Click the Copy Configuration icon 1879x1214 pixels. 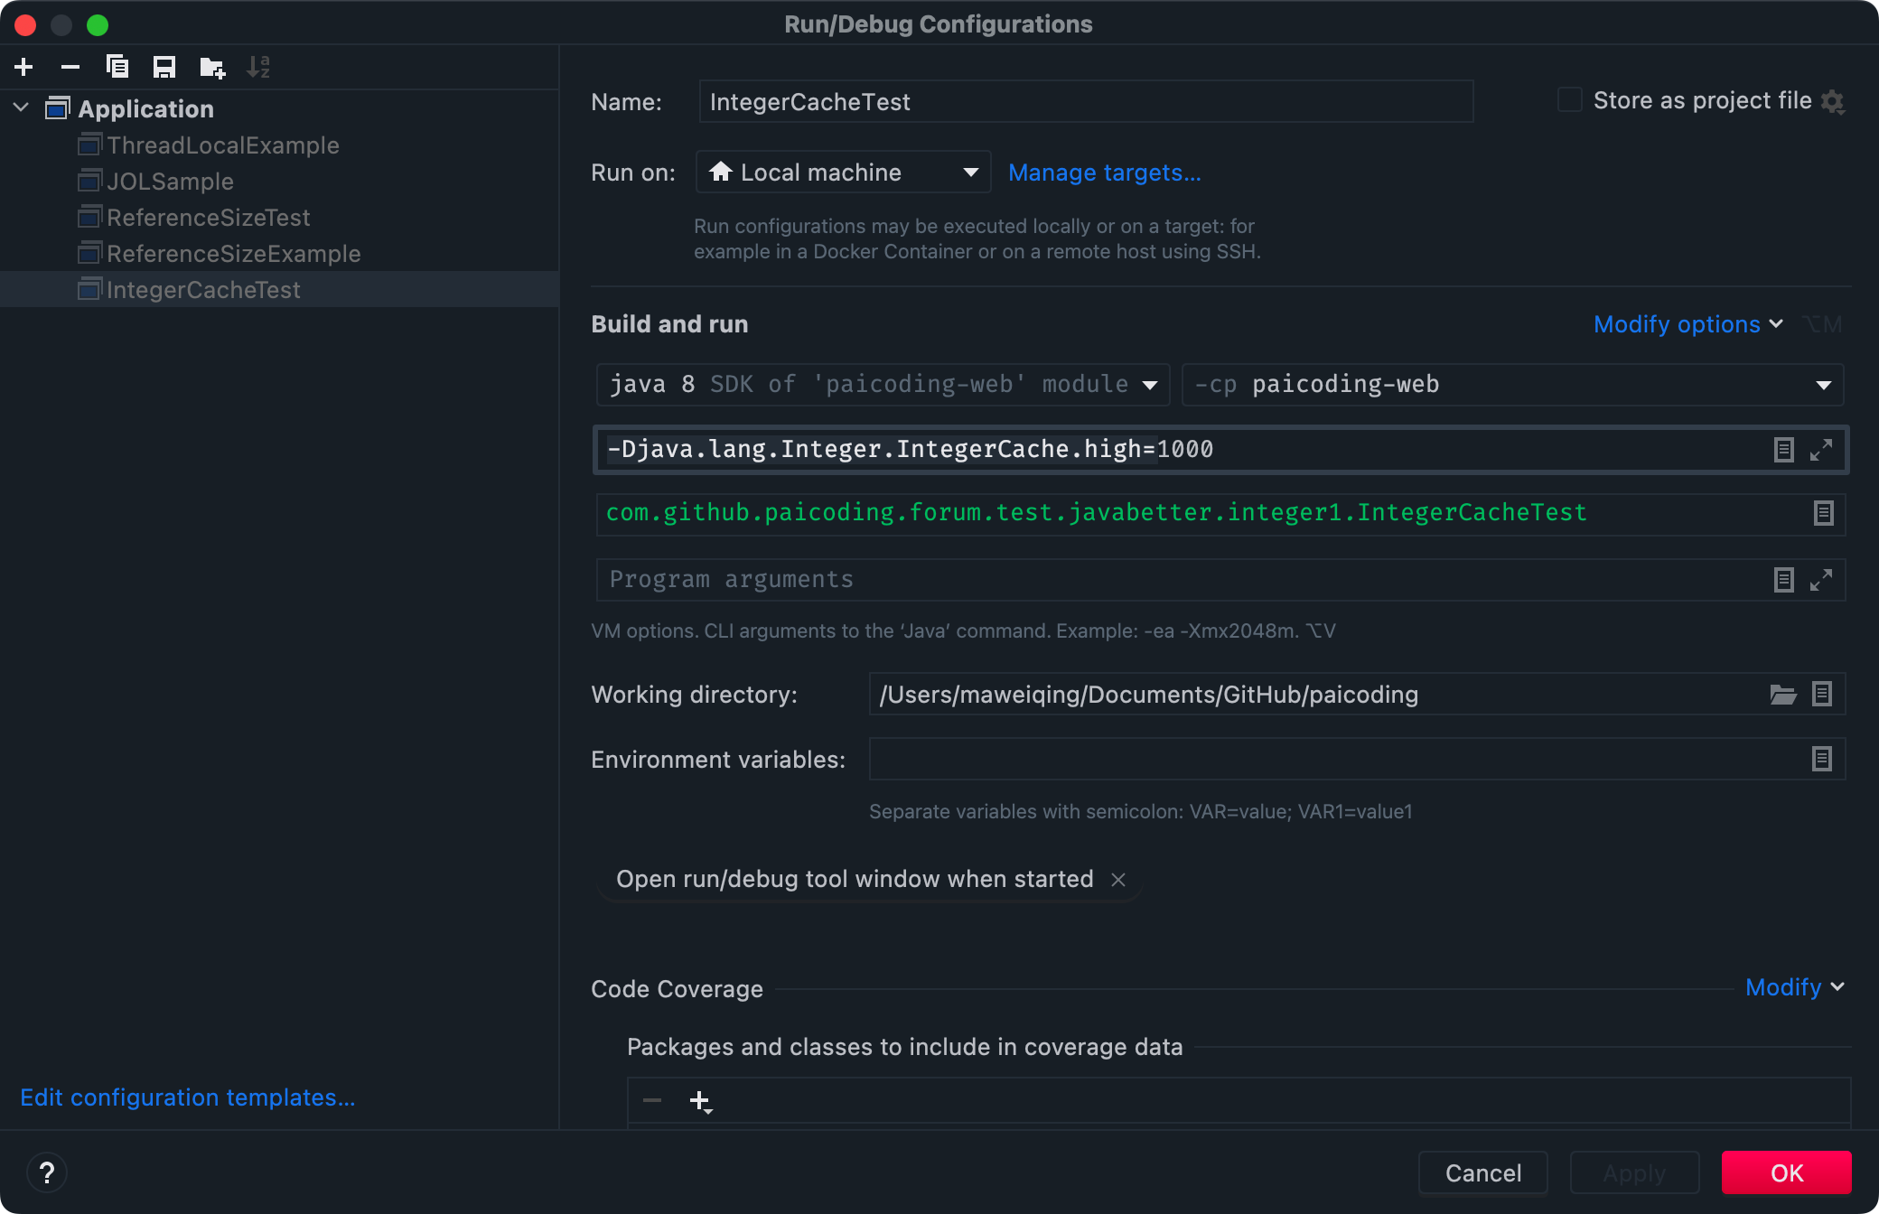tap(117, 67)
